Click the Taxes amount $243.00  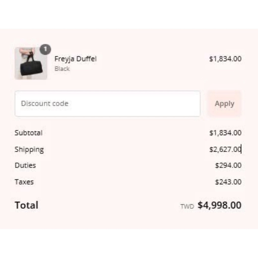228,182
